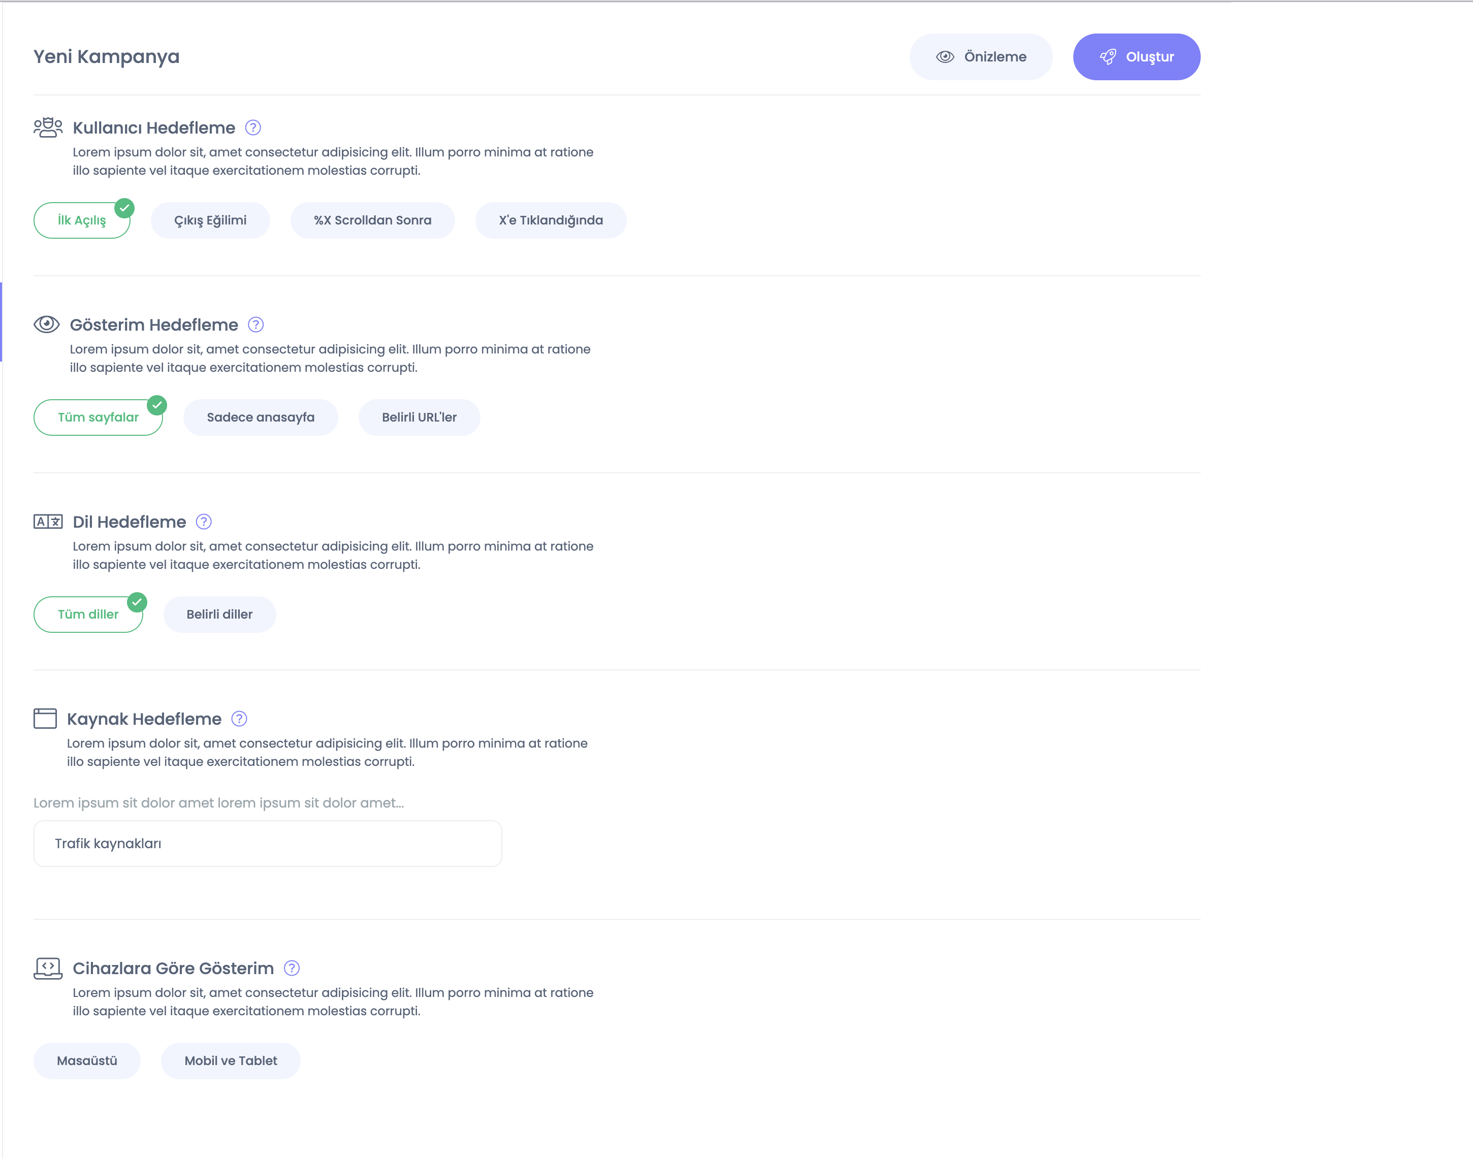Screen dimensions: 1473x1159
Task: Click the Gösterim Hedefleme help question icon
Action: [256, 325]
